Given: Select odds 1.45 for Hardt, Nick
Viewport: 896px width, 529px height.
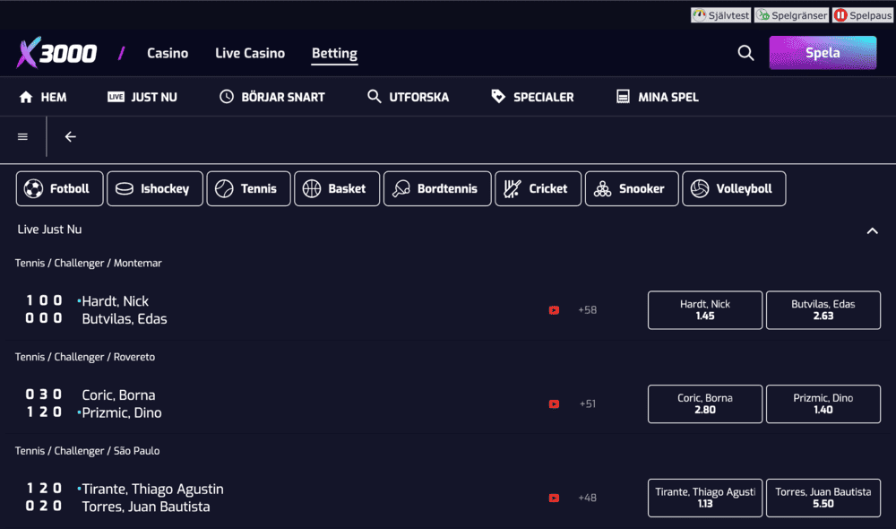Looking at the screenshot, I should point(704,310).
